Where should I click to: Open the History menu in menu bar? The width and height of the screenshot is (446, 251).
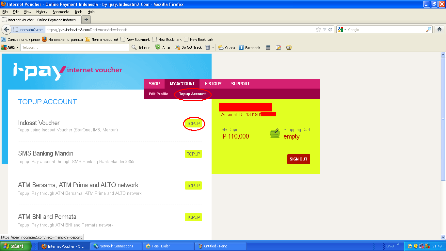coord(42,12)
